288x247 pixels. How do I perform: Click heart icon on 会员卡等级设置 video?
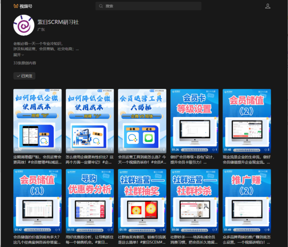[x=214, y=150]
